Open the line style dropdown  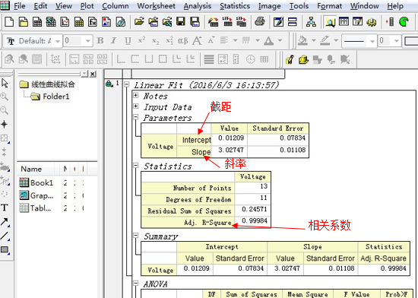(372, 41)
